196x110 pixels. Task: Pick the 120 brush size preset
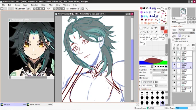point(163,103)
